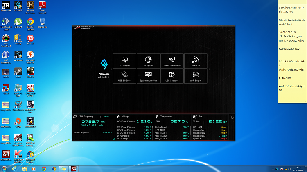Open Chrome from the taskbar
This screenshot has width=307, height=172.
tap(44, 169)
